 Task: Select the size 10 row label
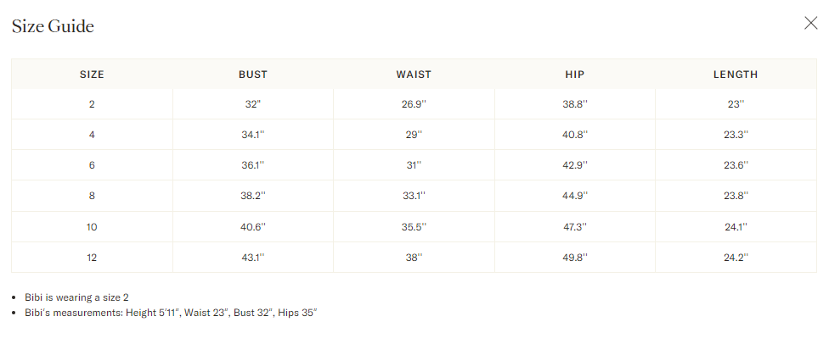pos(92,227)
